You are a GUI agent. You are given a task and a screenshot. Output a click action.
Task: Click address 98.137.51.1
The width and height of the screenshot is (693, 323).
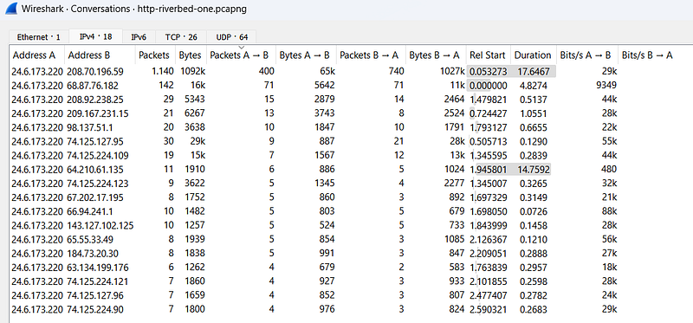click(x=89, y=127)
